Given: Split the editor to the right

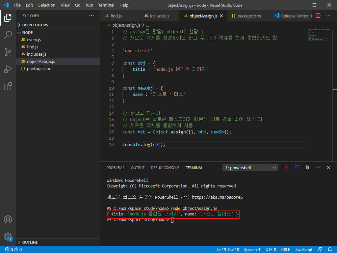Looking at the screenshot, I should tap(318, 16).
